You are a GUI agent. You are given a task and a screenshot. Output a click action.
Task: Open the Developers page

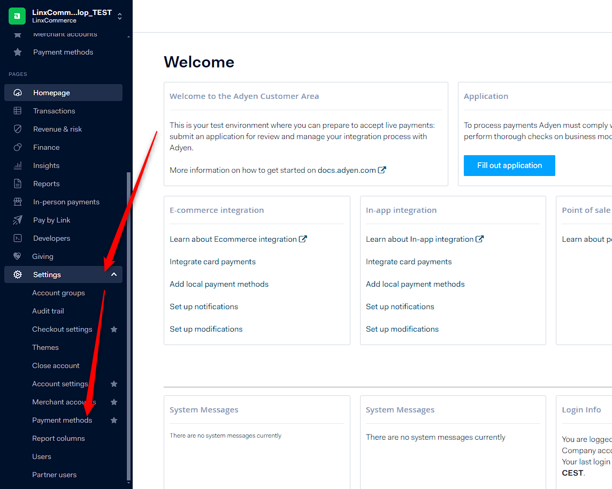pos(51,238)
